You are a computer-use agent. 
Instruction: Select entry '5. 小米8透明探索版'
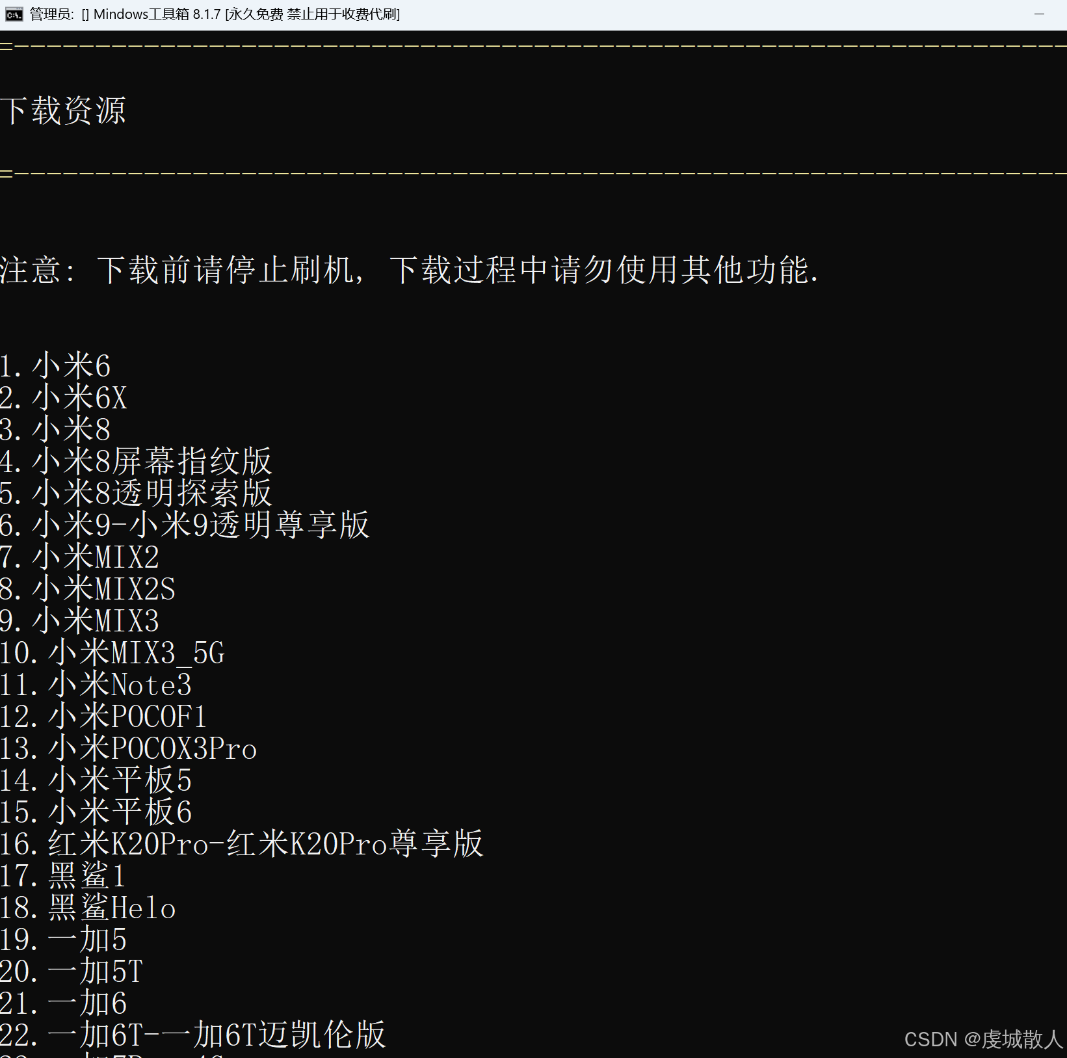[x=136, y=493]
